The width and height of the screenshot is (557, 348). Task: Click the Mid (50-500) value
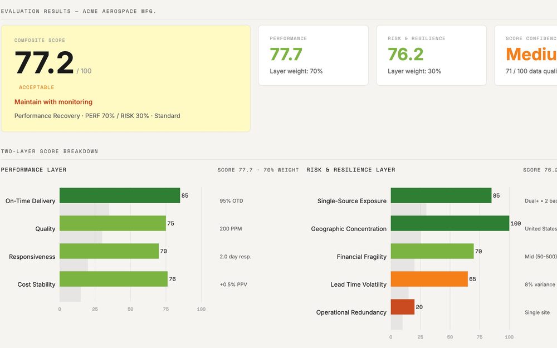click(x=541, y=256)
